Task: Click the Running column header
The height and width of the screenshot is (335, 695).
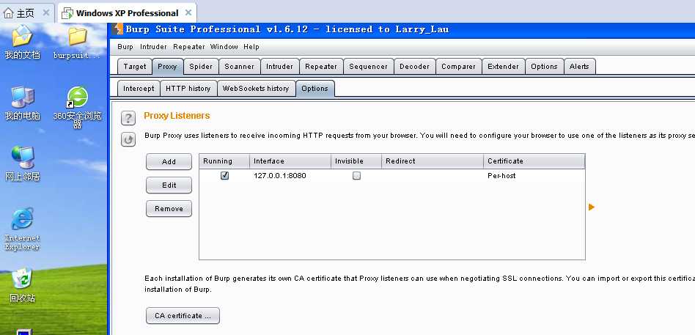Action: point(224,161)
